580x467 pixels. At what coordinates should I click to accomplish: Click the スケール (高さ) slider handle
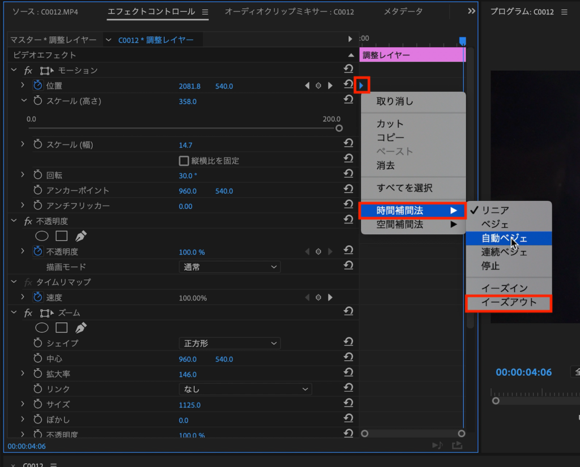point(339,128)
